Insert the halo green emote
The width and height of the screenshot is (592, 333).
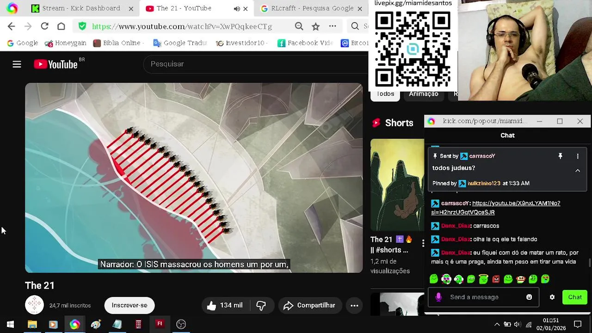click(x=483, y=279)
